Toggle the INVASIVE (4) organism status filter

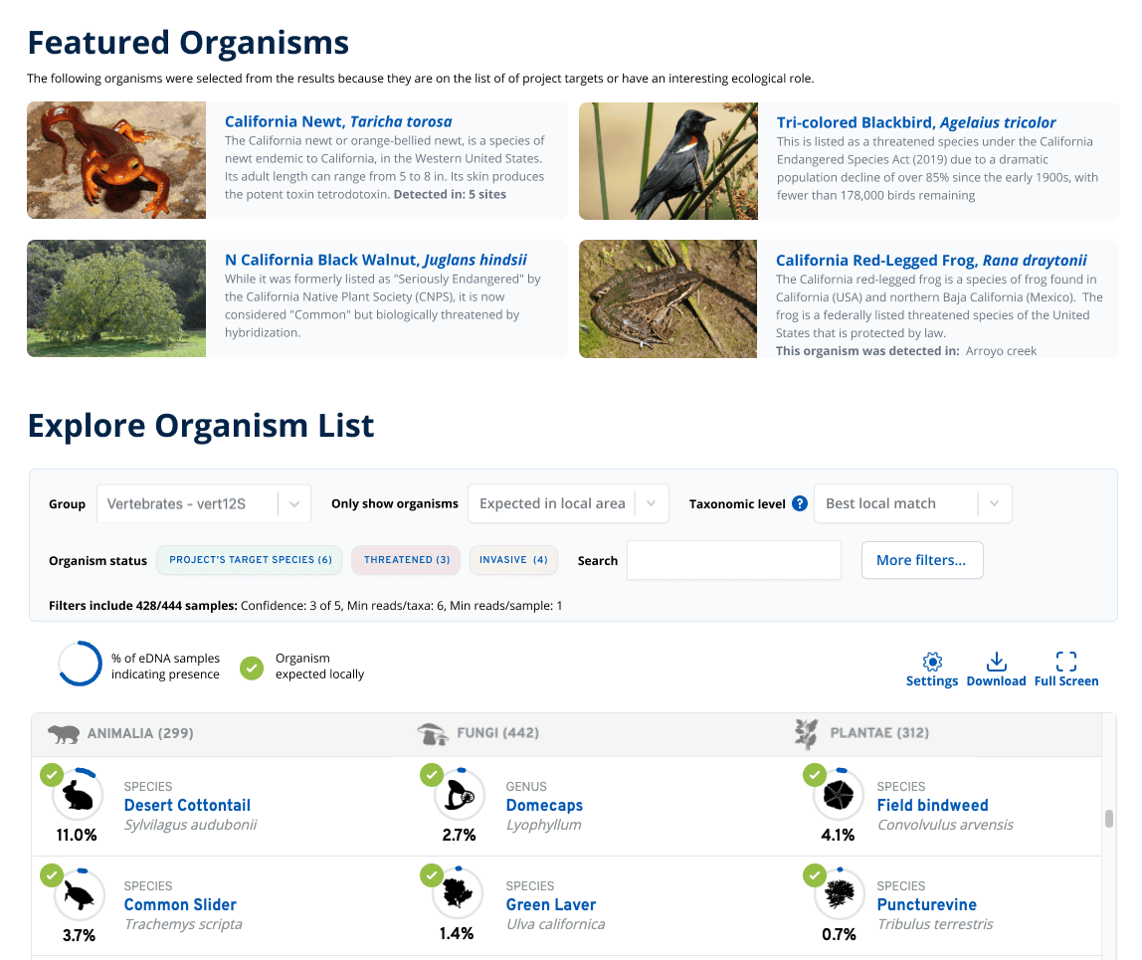click(513, 560)
